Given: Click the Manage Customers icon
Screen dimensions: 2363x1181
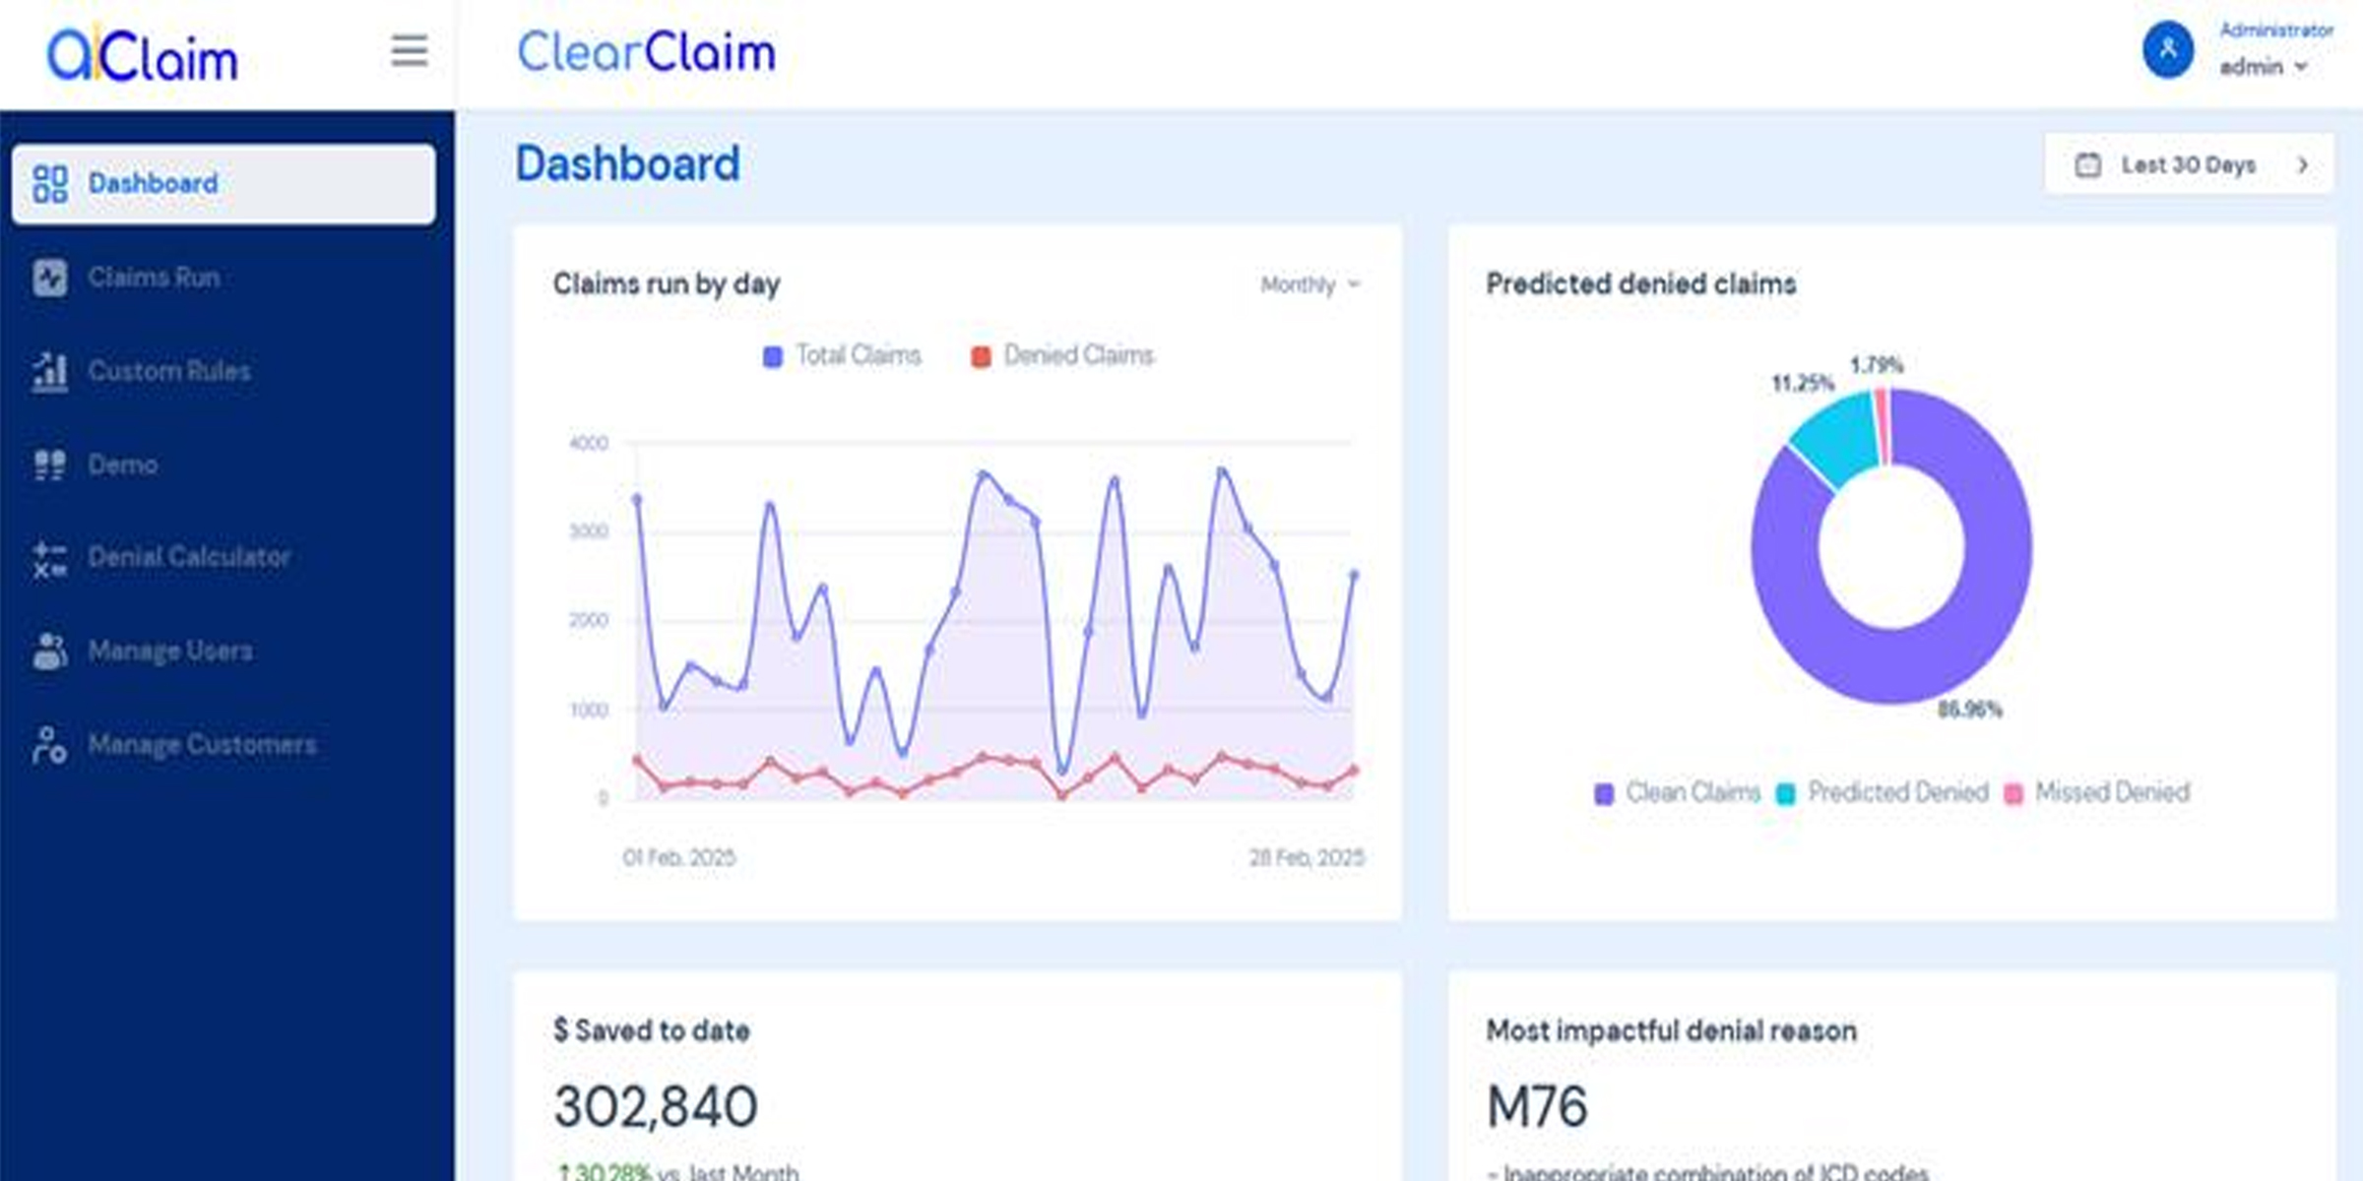Looking at the screenshot, I should click(49, 745).
